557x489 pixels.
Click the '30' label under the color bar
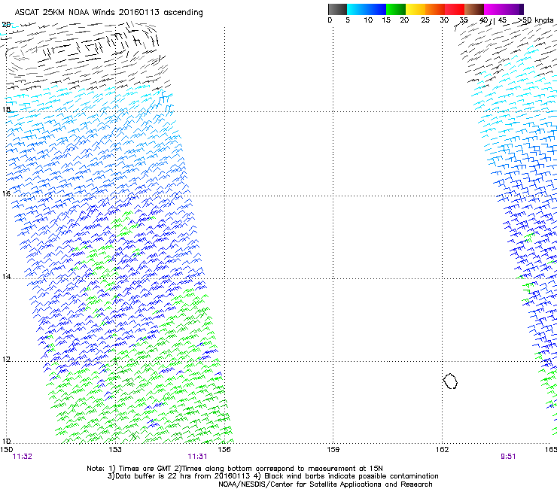444,20
